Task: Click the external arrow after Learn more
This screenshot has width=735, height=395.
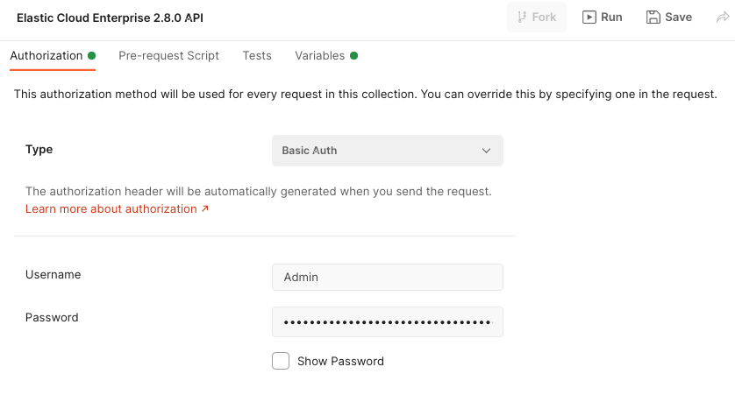Action: point(205,209)
